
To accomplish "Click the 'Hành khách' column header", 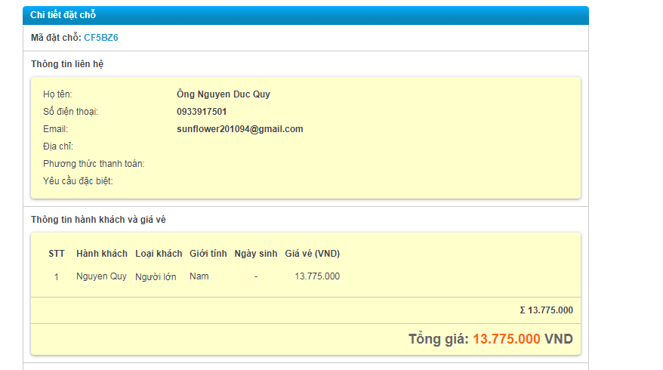I will (102, 254).
